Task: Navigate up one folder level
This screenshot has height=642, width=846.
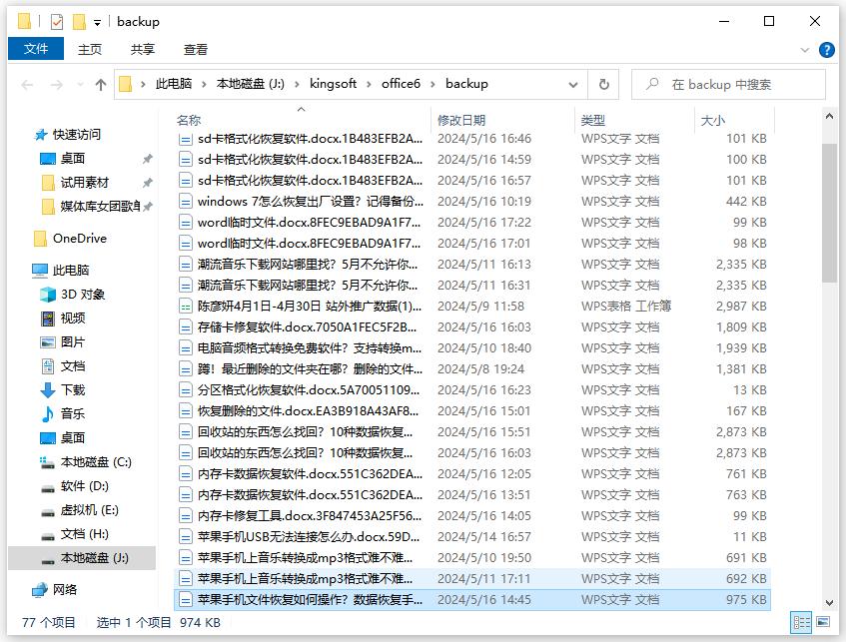Action: tap(101, 85)
